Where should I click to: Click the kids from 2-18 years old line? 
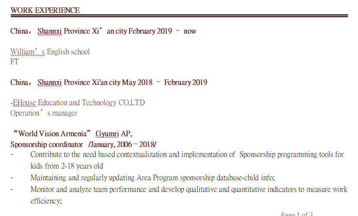(x=67, y=166)
